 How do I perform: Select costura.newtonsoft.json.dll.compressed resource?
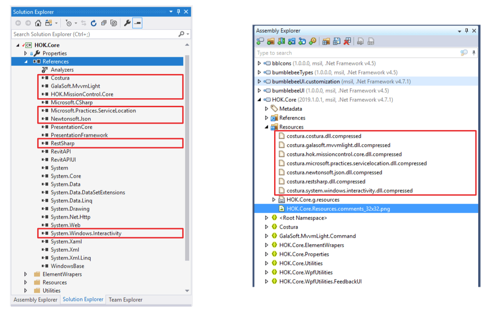334,173
